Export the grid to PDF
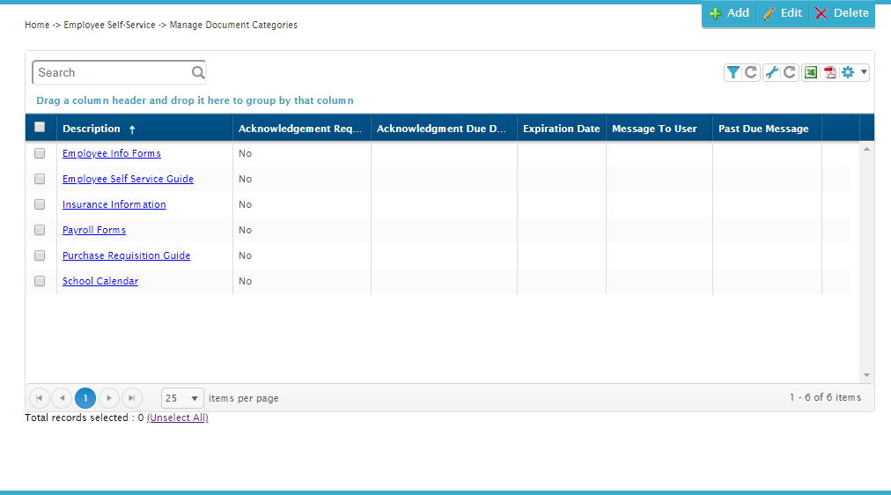 [830, 72]
